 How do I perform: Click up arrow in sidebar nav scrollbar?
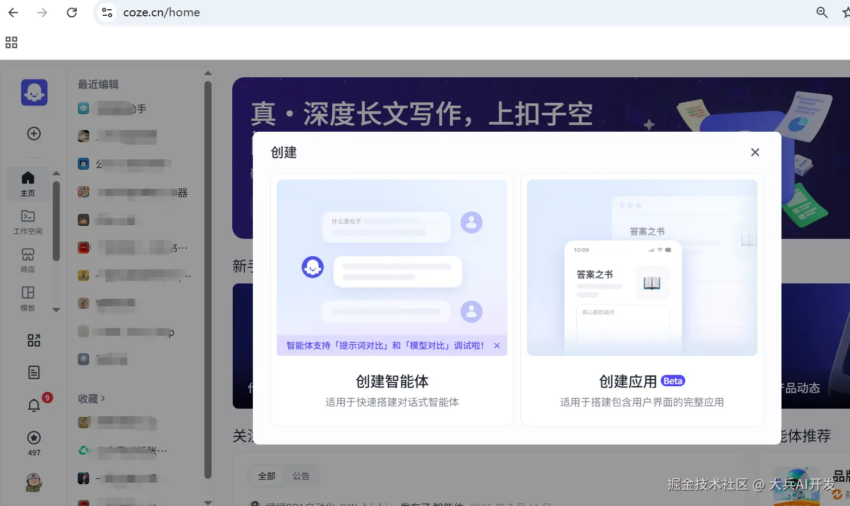(x=56, y=173)
